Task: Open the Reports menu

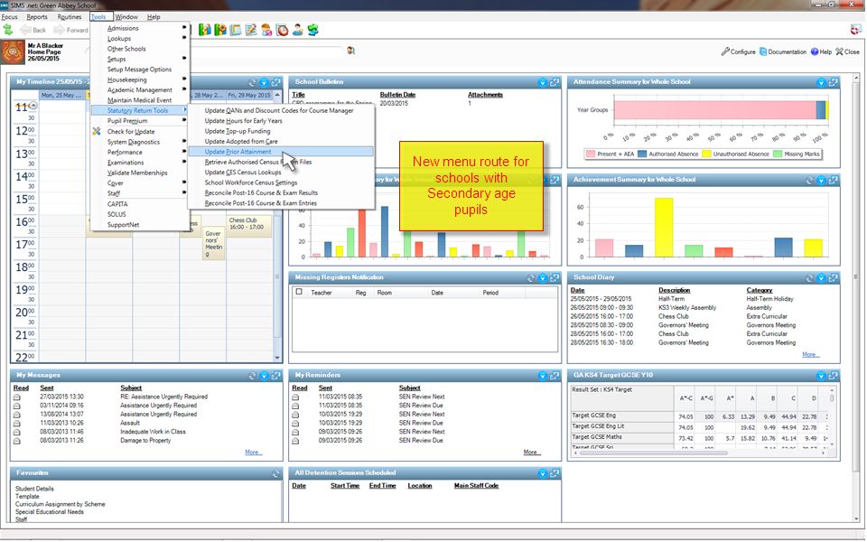Action: coord(37,17)
